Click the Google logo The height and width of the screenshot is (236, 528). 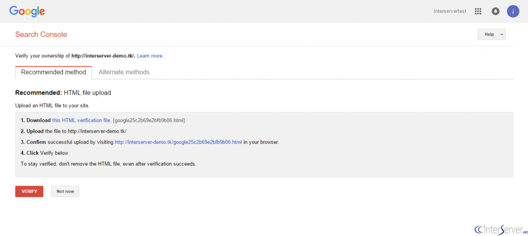[x=27, y=11]
